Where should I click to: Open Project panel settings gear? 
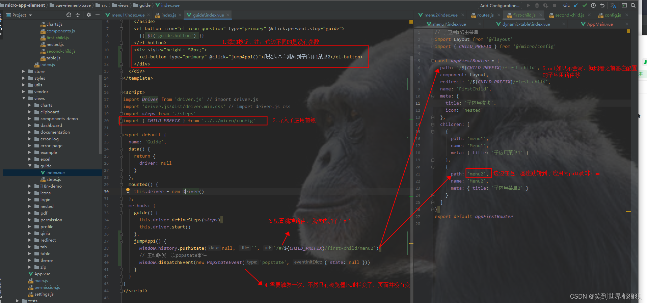coord(89,15)
